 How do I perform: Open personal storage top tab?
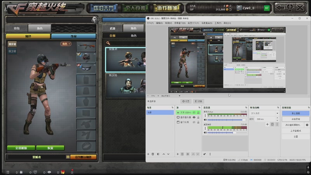(135, 8)
